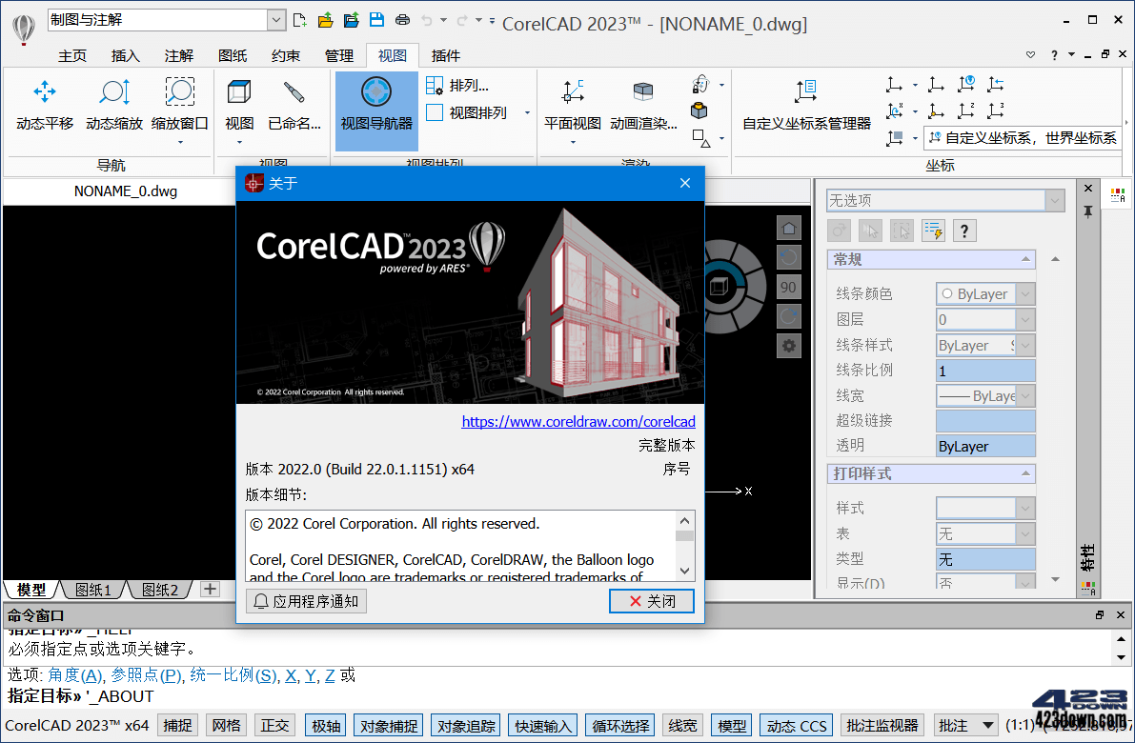Open the 图纸1 layout tab
The image size is (1135, 743).
tap(91, 589)
